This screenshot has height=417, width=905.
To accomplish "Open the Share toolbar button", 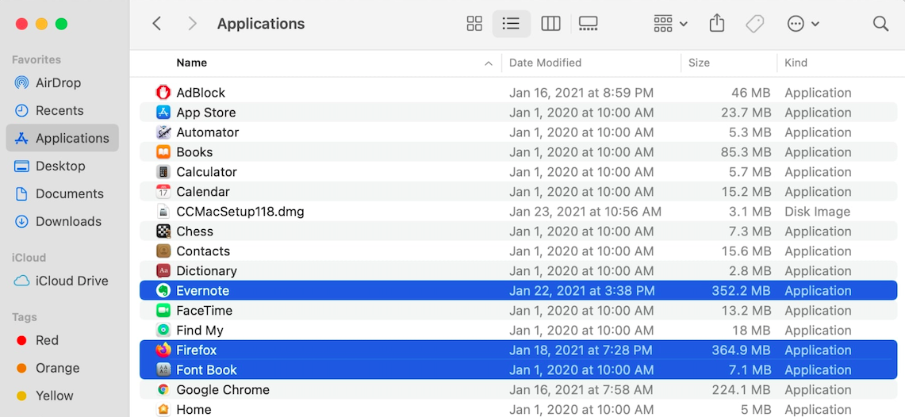I will pos(716,24).
